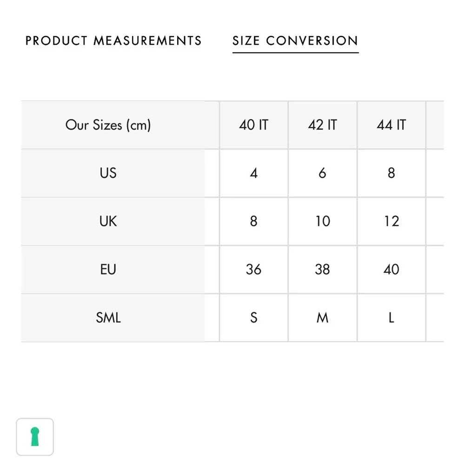Click UK size 12 cell
465x465 pixels.
[391, 221]
